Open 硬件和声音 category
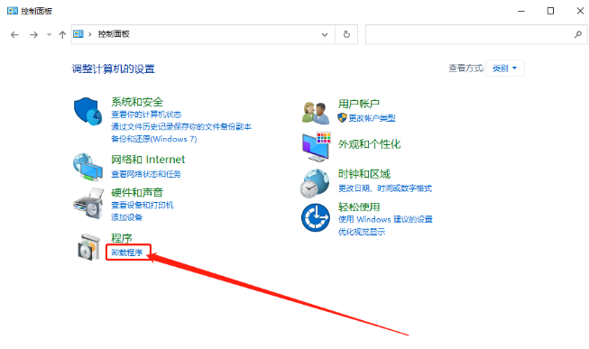Viewport: 589px width, 349px height. (137, 192)
